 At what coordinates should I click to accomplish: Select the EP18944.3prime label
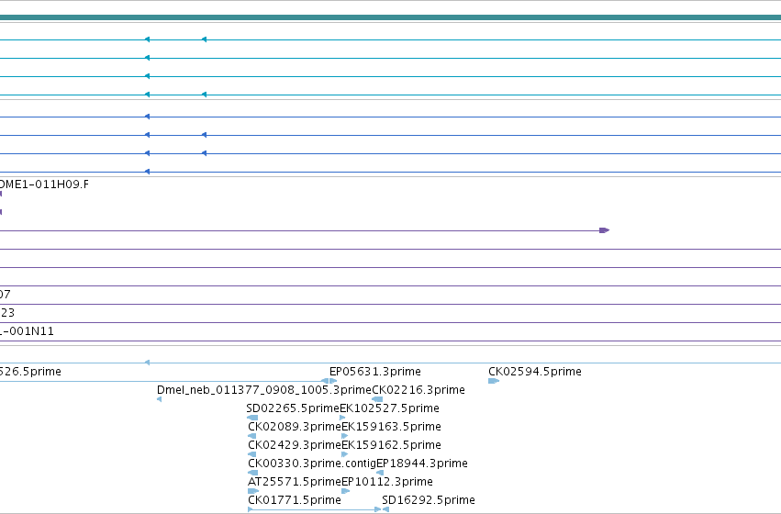422,464
